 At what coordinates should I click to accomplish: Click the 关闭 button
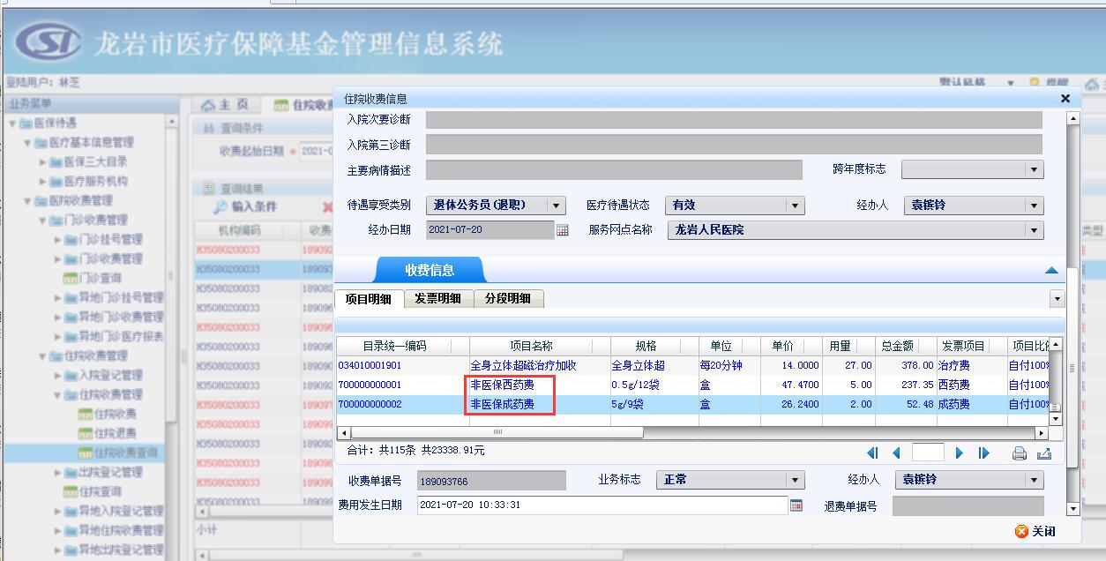(x=1035, y=531)
